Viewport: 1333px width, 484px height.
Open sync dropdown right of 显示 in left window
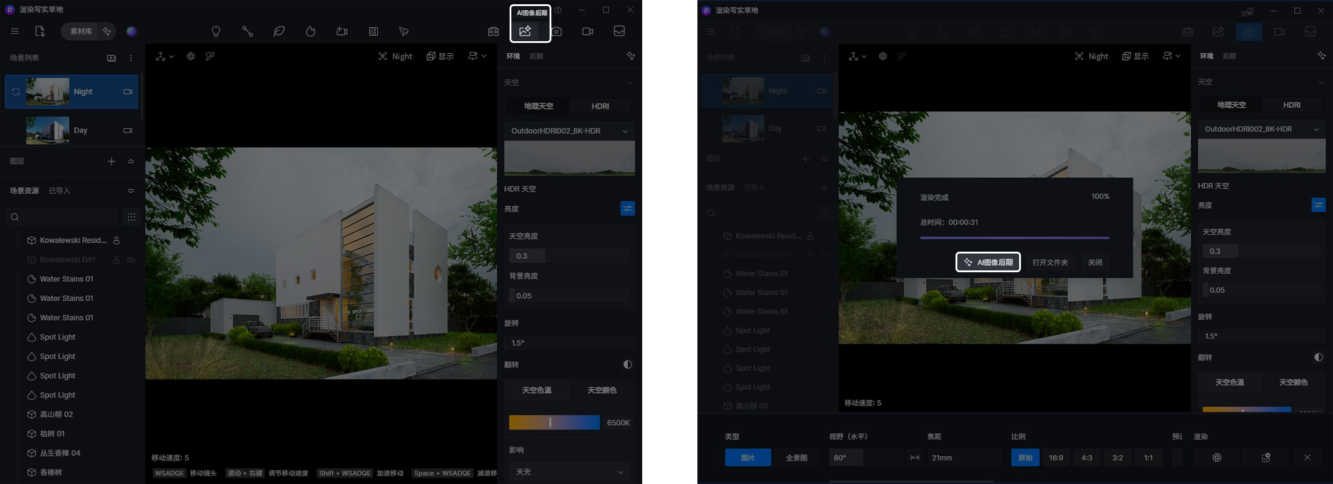477,56
